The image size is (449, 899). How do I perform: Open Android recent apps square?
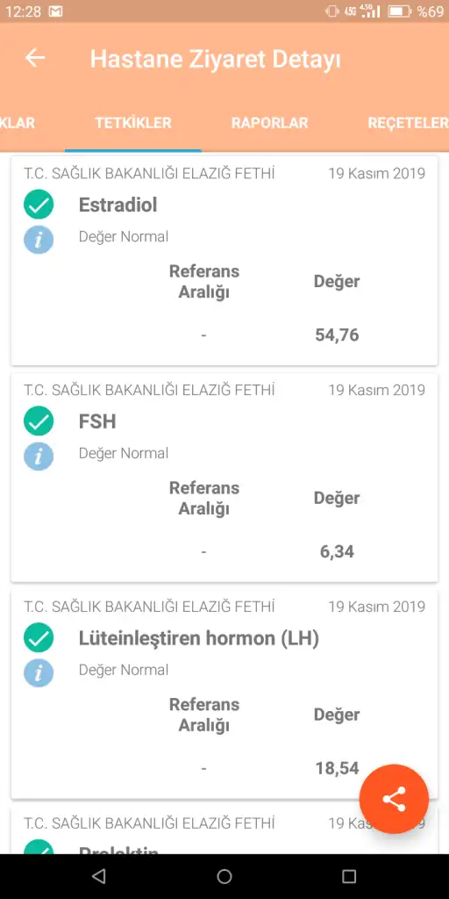349,876
